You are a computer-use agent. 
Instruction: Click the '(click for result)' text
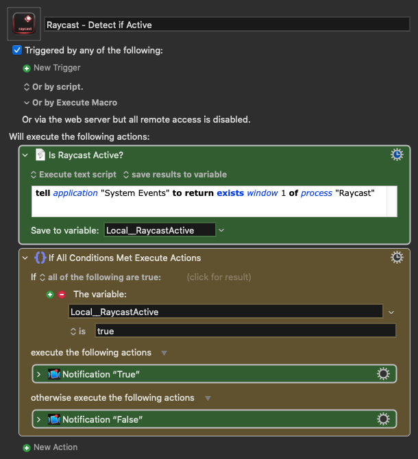pos(219,277)
